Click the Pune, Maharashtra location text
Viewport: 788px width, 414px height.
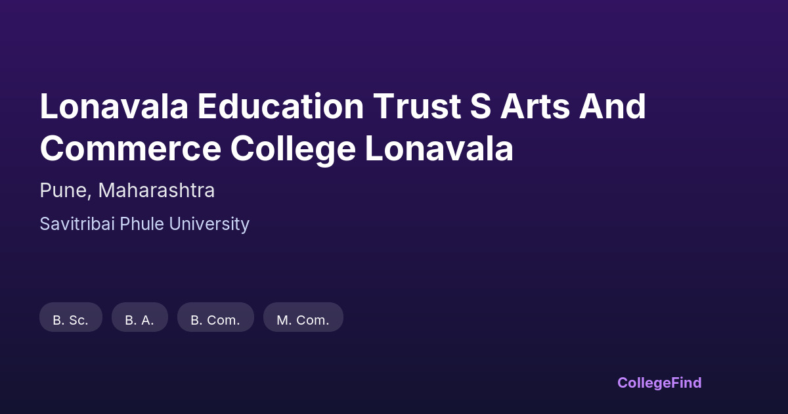[127, 191]
